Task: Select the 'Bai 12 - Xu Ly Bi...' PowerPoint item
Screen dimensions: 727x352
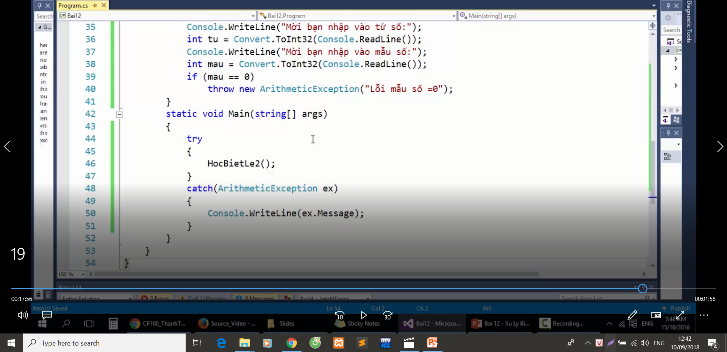Action: pos(501,324)
